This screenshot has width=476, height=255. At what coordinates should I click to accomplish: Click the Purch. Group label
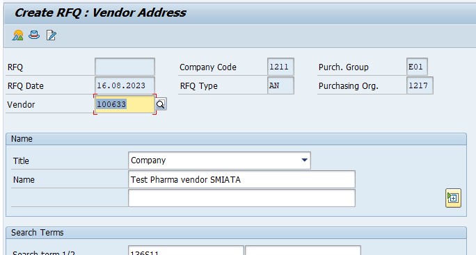[x=343, y=67]
